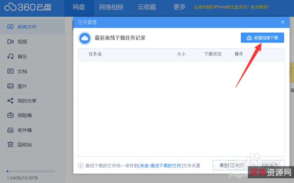Click the 任务名 column header
The width and height of the screenshot is (294, 183).
pos(95,54)
